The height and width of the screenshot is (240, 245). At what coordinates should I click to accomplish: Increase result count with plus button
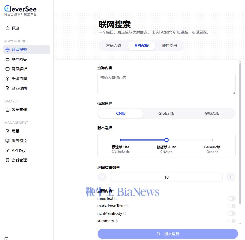click(231, 177)
